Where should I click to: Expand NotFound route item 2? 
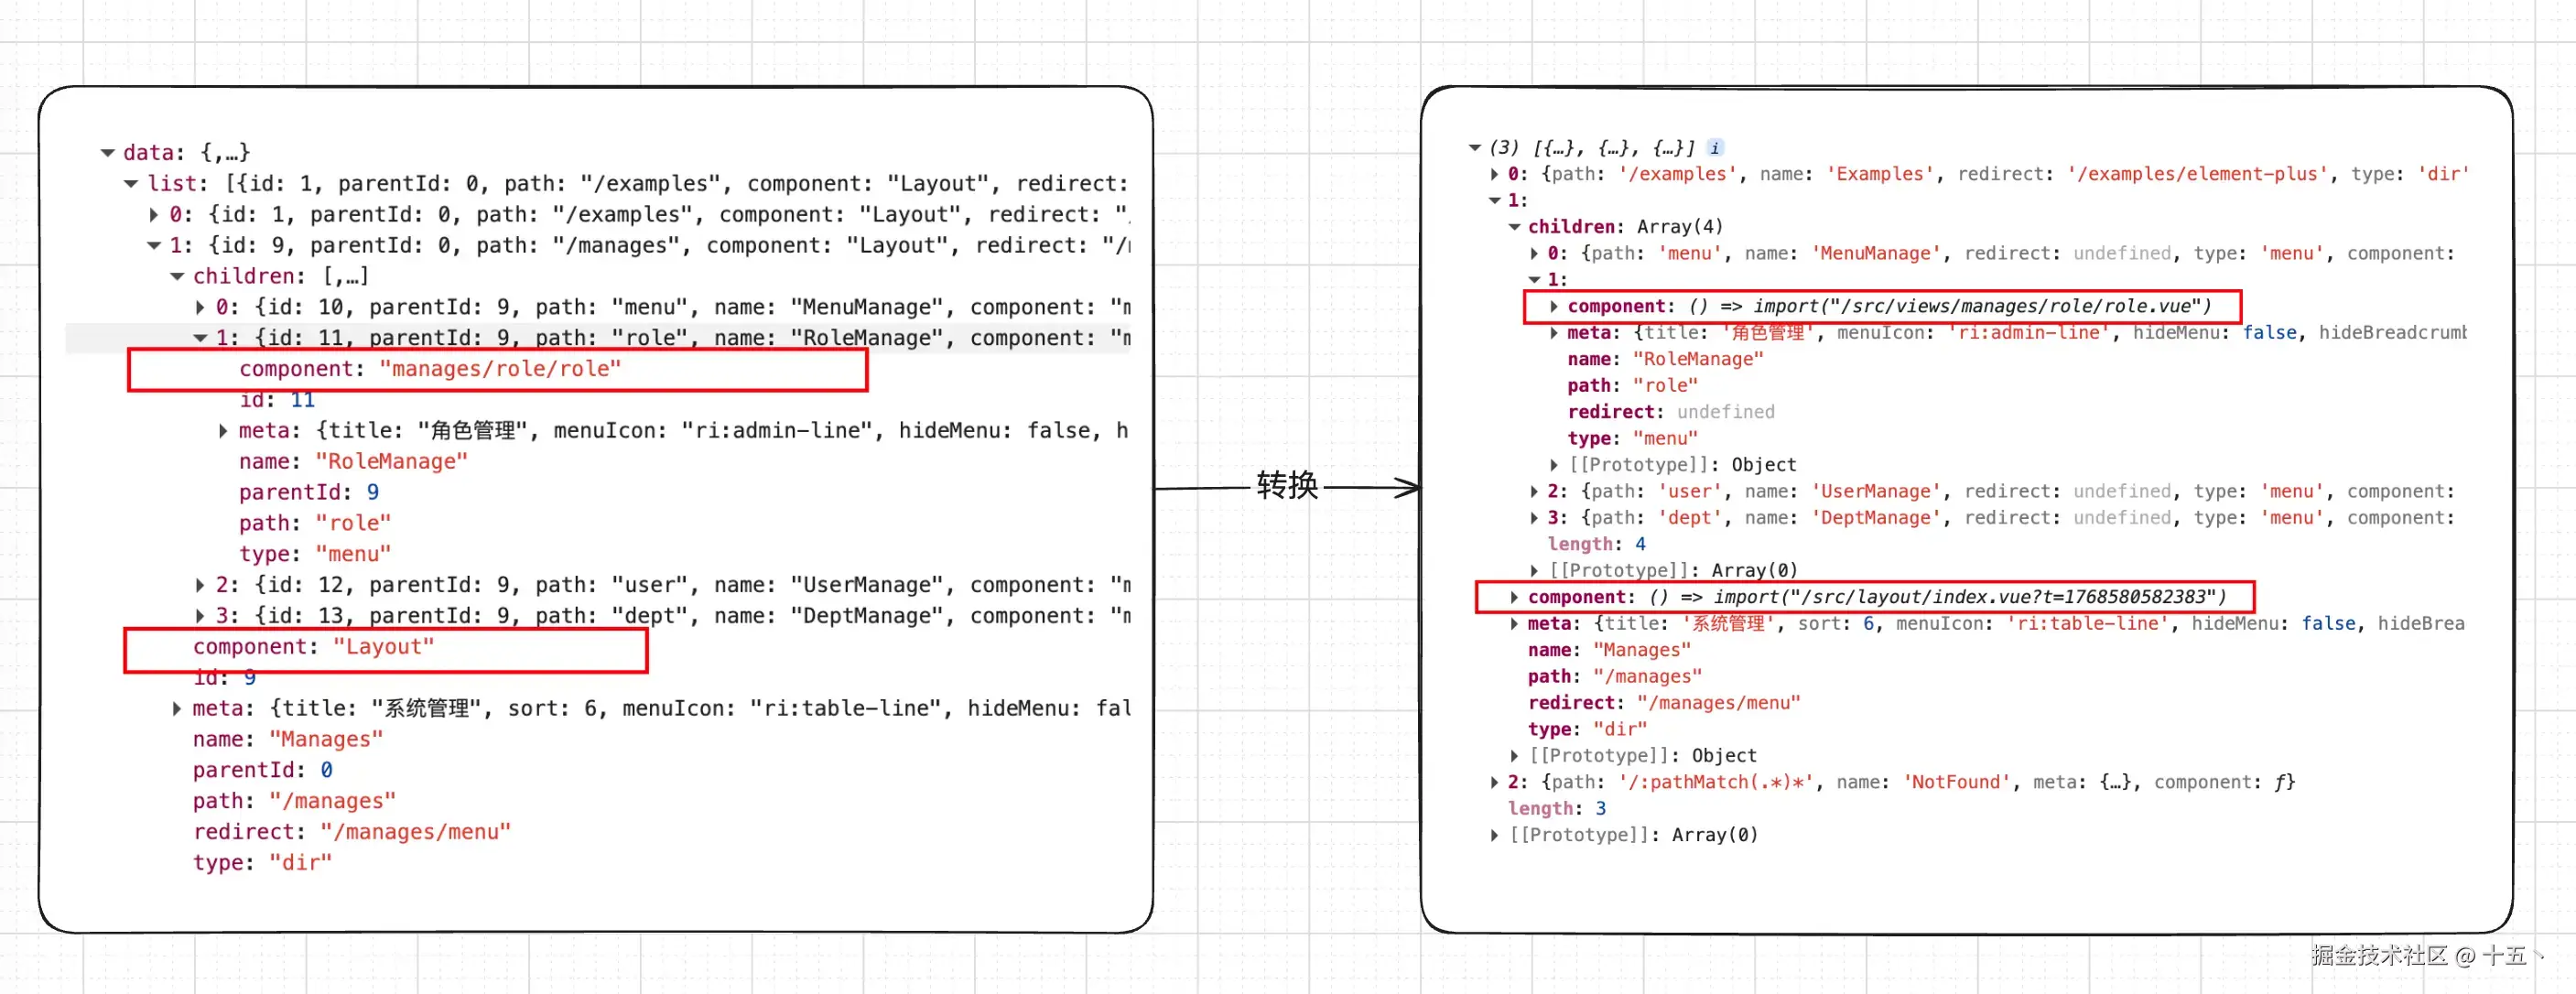tap(1494, 782)
